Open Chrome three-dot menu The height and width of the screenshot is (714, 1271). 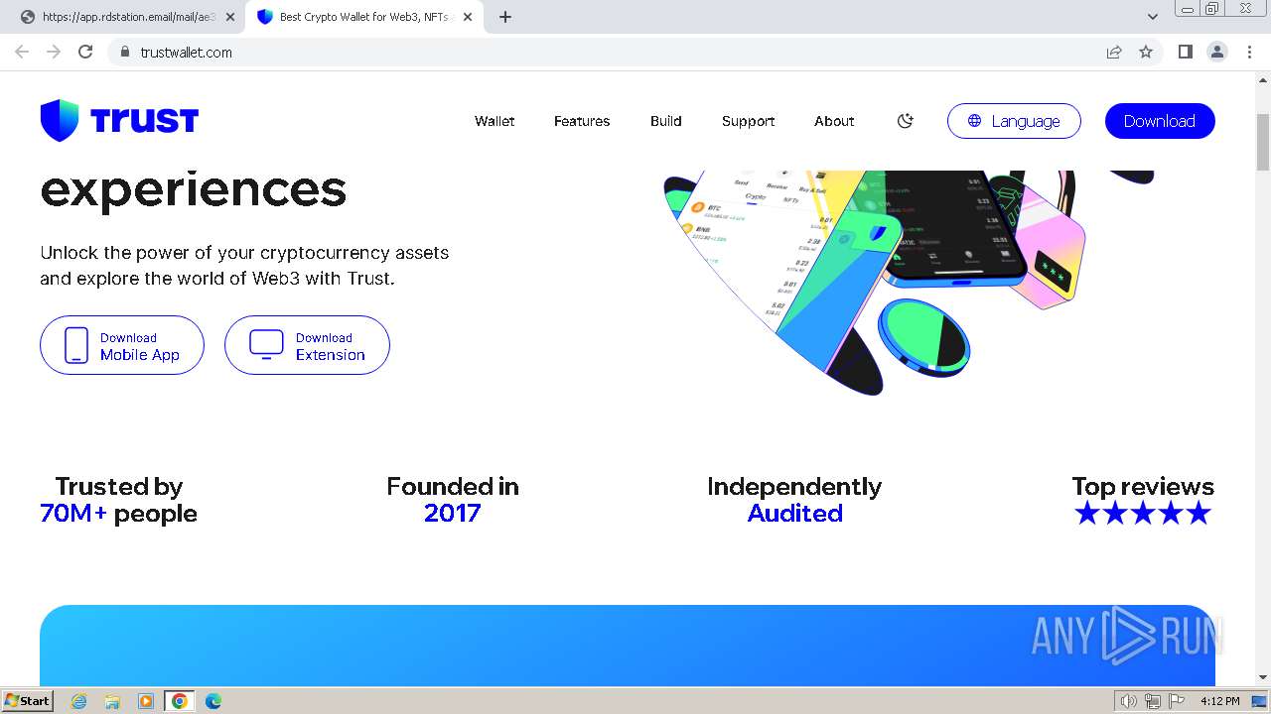coord(1249,52)
